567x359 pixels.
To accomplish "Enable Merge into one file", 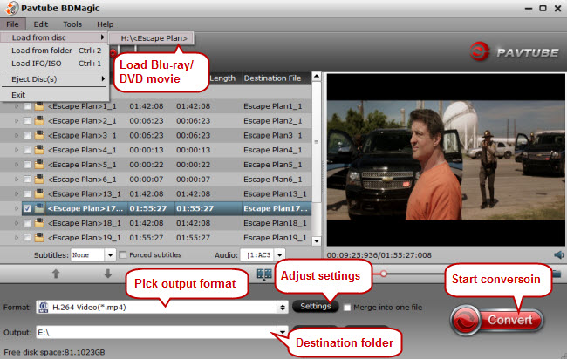I will [x=347, y=308].
